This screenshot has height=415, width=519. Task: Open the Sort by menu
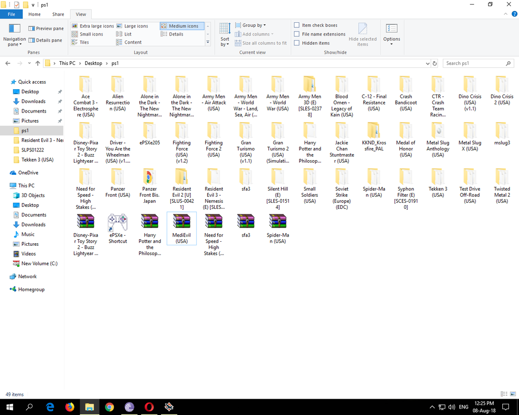[225, 35]
